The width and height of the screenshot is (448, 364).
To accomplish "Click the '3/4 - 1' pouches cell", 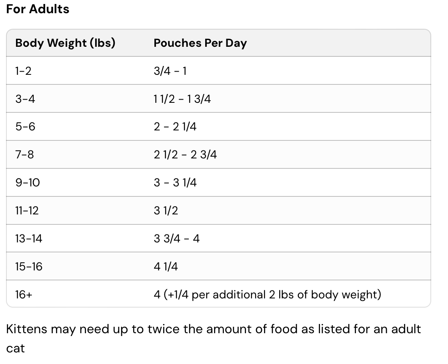I will 170,71.
